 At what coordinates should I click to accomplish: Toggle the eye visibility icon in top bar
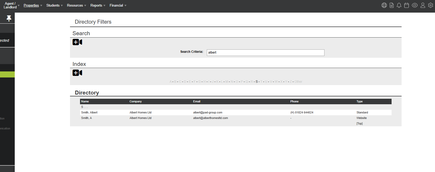414,5
